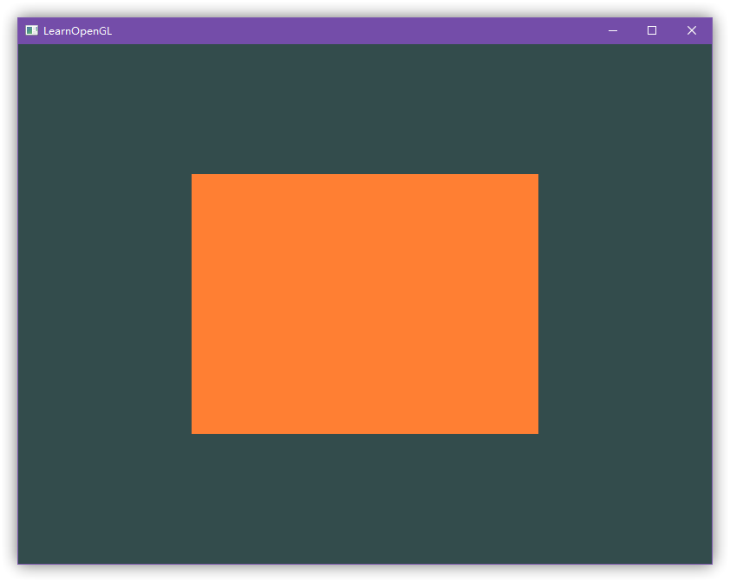The width and height of the screenshot is (730, 582).
Task: Click the middle of the orange rectangle's right edge
Action: [536, 304]
